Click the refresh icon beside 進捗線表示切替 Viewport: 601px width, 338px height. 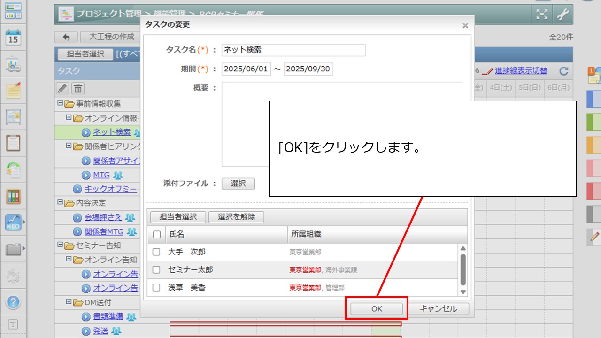point(564,71)
